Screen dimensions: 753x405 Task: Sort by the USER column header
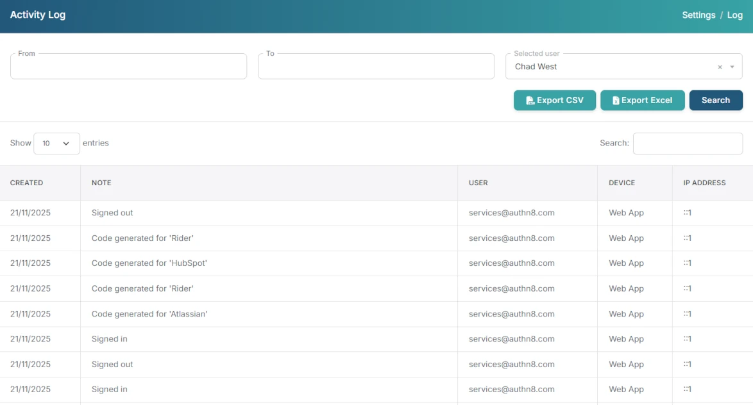pos(478,183)
